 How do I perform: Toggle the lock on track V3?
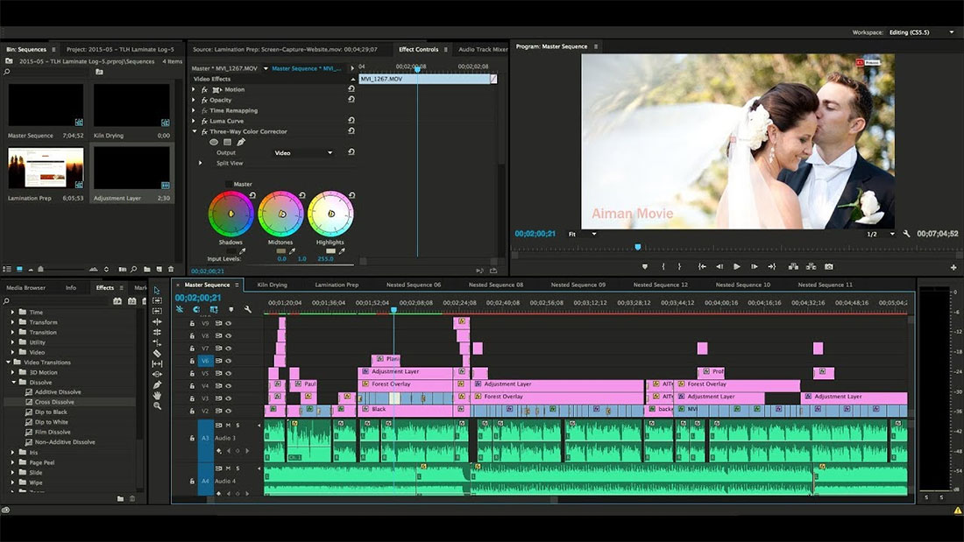coord(192,398)
